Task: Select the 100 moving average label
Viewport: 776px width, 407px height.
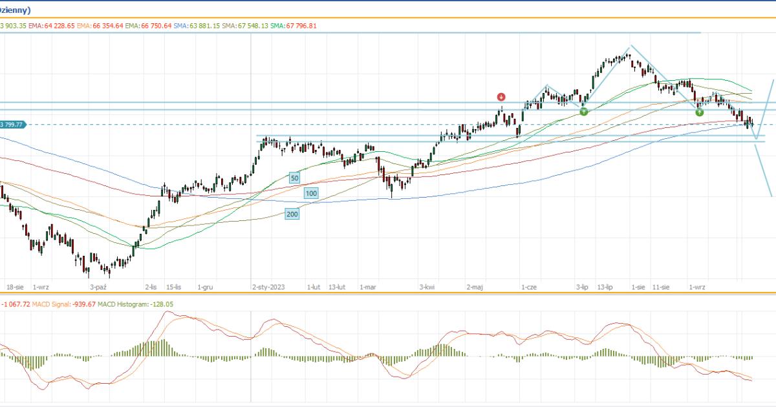Action: click(312, 193)
